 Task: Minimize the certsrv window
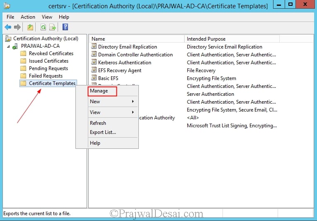(x=279, y=5)
